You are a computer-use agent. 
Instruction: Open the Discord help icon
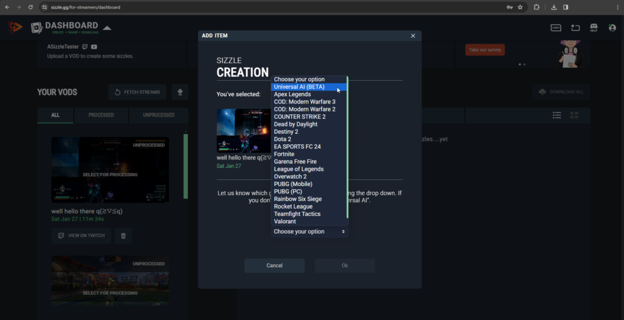tap(594, 27)
